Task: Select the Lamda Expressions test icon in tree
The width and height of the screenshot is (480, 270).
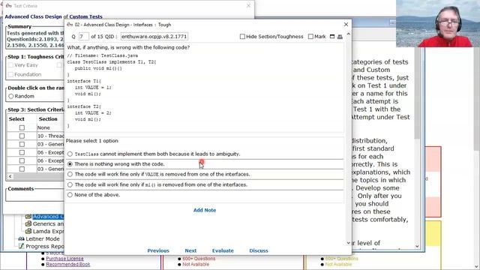Action: coord(28,231)
